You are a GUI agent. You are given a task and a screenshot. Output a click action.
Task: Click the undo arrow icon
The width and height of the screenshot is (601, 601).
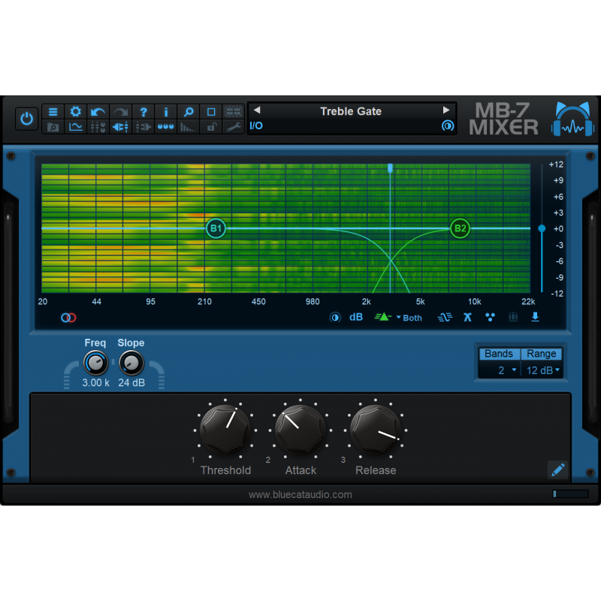pyautogui.click(x=98, y=110)
